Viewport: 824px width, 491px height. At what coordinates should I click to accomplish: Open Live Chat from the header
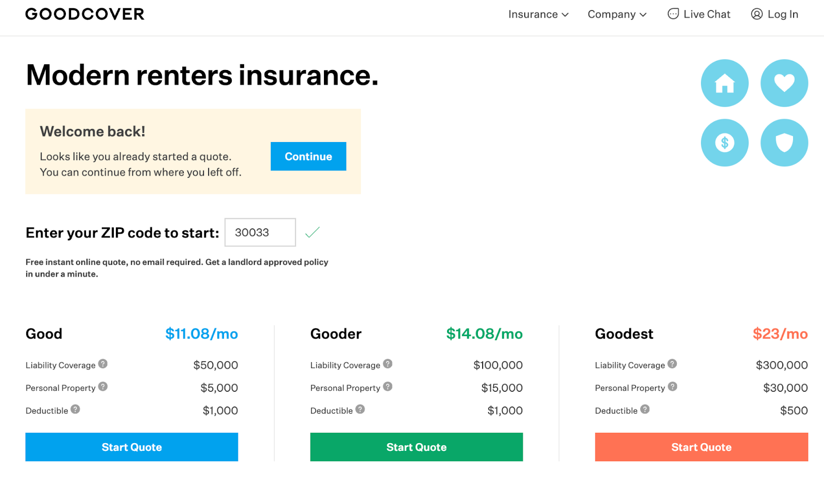pos(699,14)
